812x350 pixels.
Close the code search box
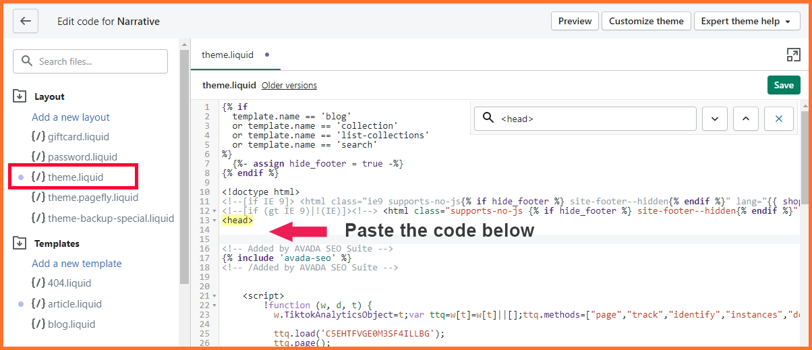[x=779, y=119]
